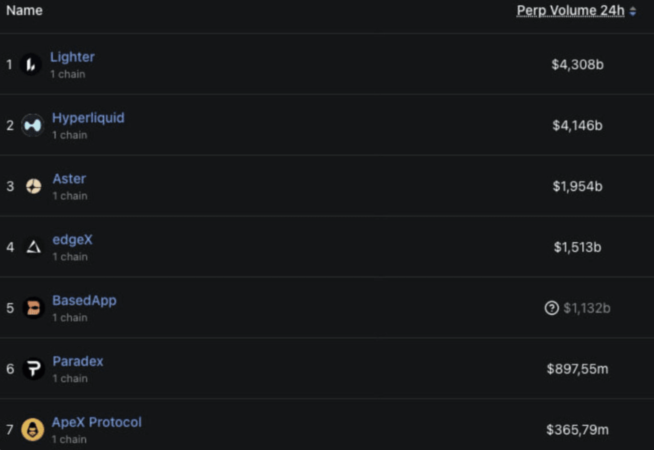Click the Name column header
Image resolution: width=654 pixels, height=450 pixels.
coord(24,11)
